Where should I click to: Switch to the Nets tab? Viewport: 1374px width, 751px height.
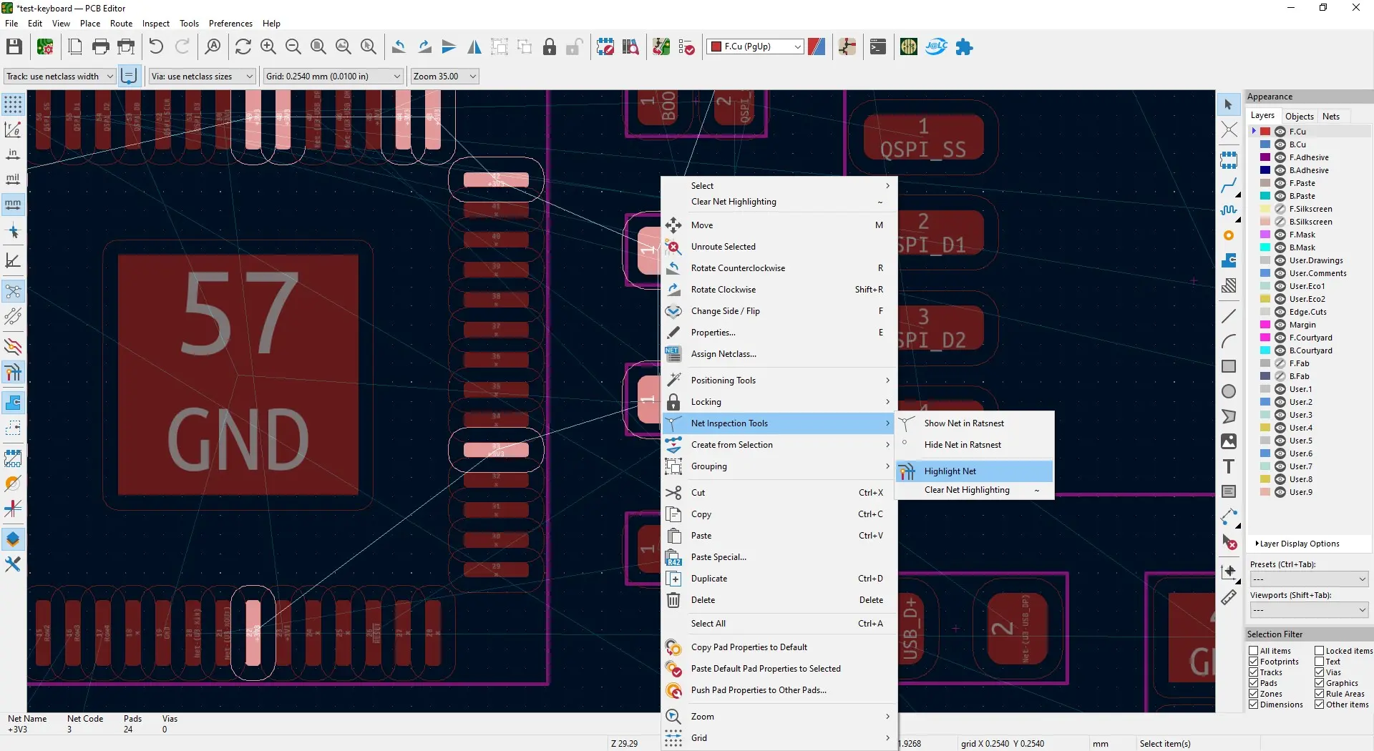(x=1331, y=117)
